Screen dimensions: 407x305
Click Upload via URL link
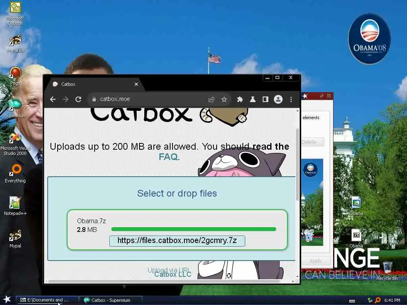click(169, 270)
